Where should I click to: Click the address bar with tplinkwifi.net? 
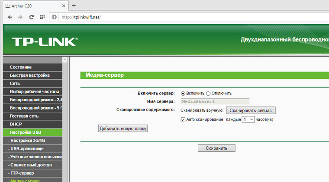[x=189, y=17]
